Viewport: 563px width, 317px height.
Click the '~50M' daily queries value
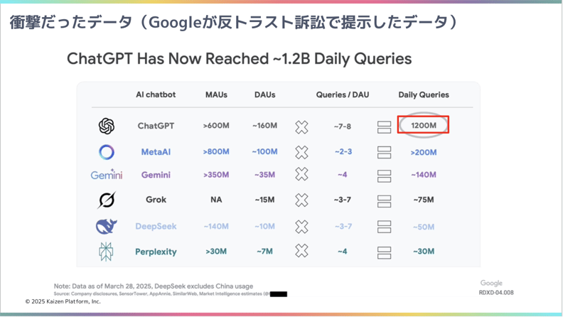[424, 227]
